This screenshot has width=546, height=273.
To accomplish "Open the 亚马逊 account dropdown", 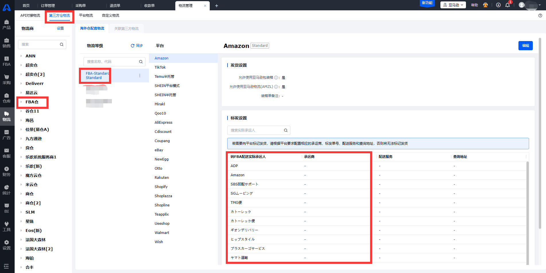I will [453, 5].
